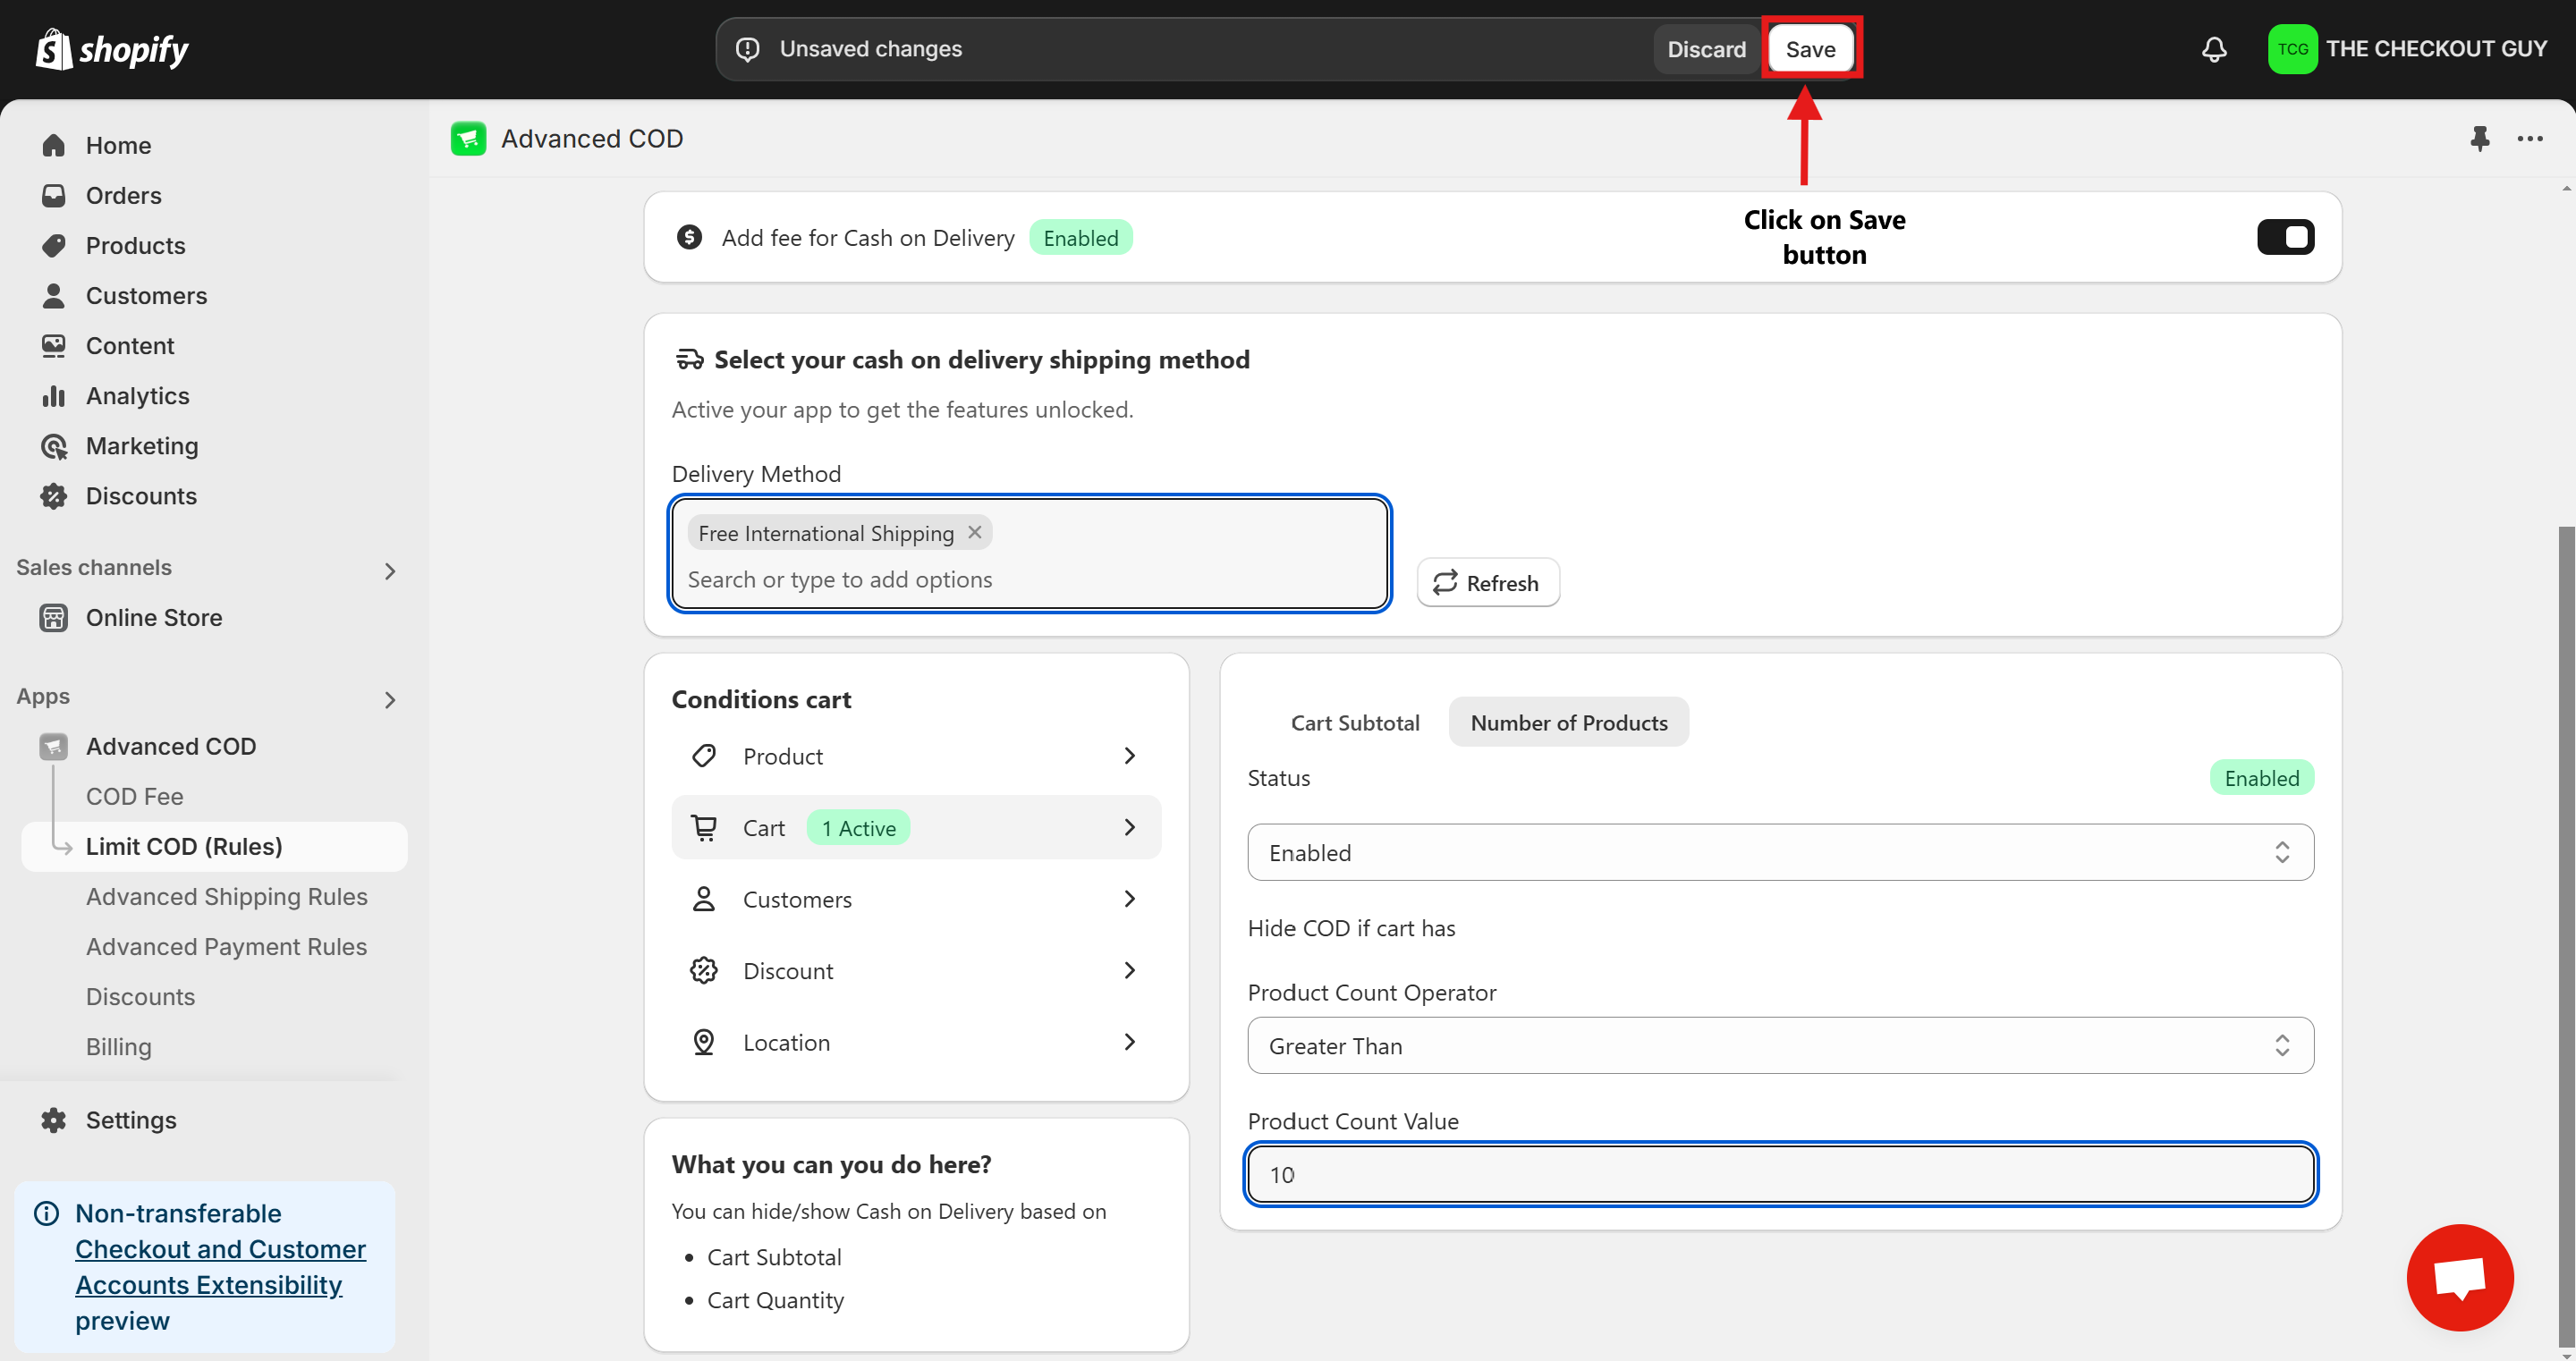The width and height of the screenshot is (2576, 1361).
Task: Click the page vertical scrollbar
Action: (2566, 935)
